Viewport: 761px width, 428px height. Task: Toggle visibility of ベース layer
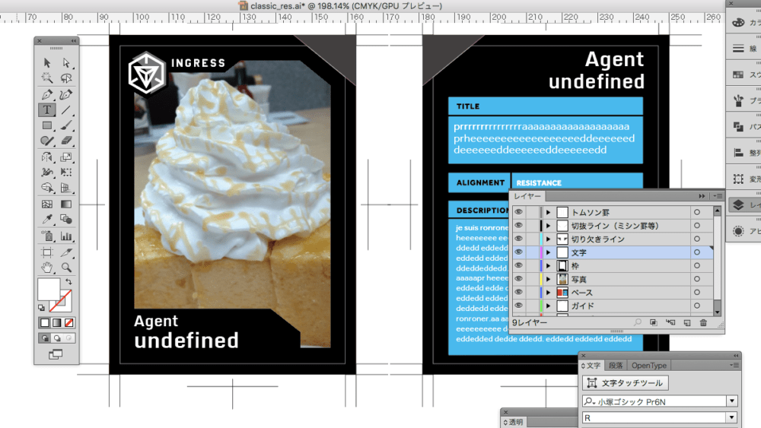[518, 292]
